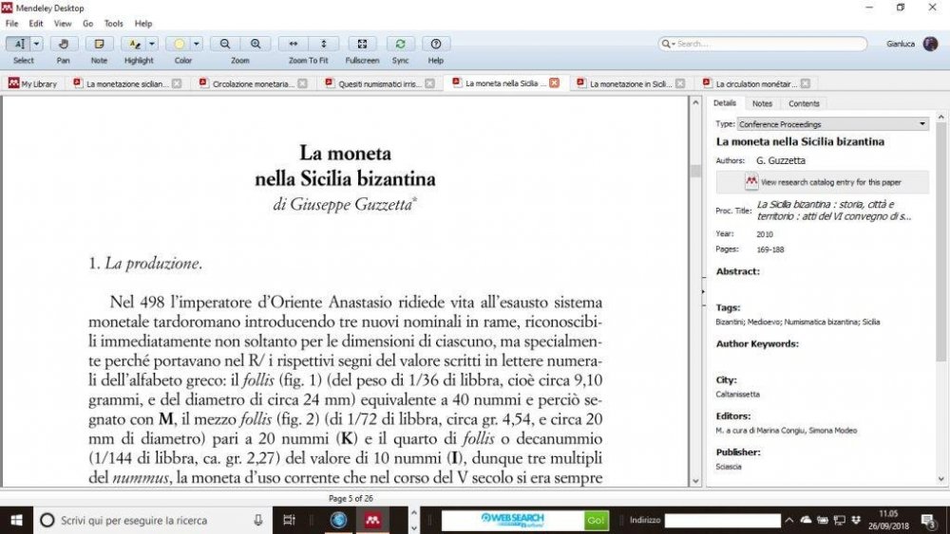Open the Notes tab in side panel
This screenshot has height=534, width=950.
(762, 103)
